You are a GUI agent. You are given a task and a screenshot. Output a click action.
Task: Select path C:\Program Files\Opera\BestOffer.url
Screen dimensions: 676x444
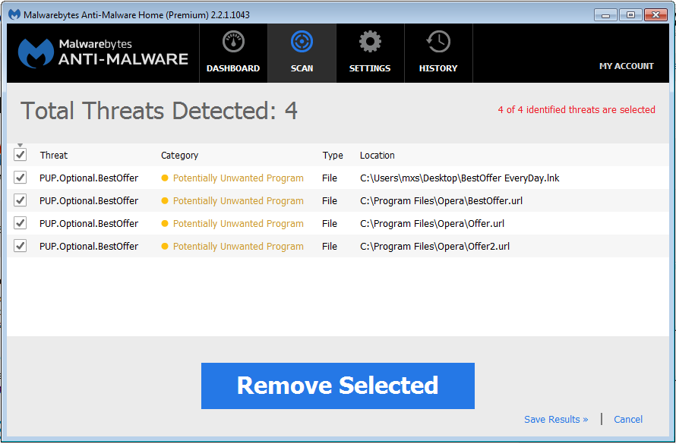click(441, 201)
